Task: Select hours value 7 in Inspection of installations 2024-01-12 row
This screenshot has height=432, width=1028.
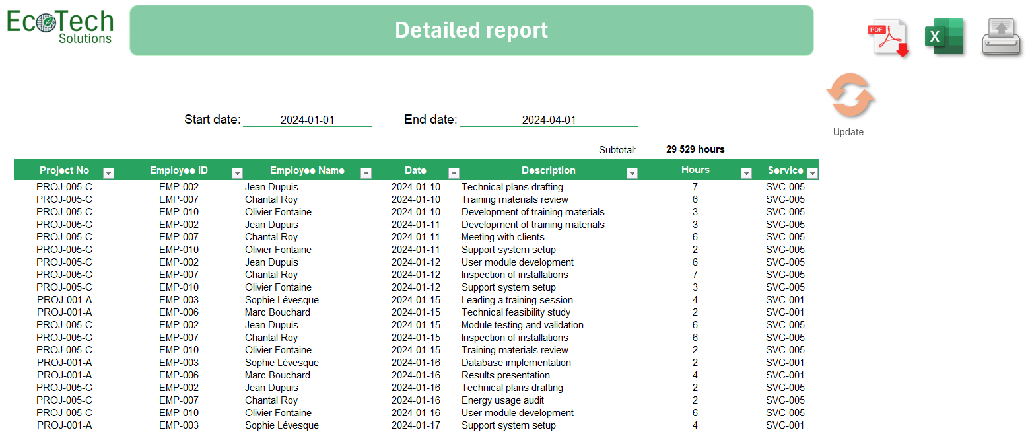Action: click(695, 275)
